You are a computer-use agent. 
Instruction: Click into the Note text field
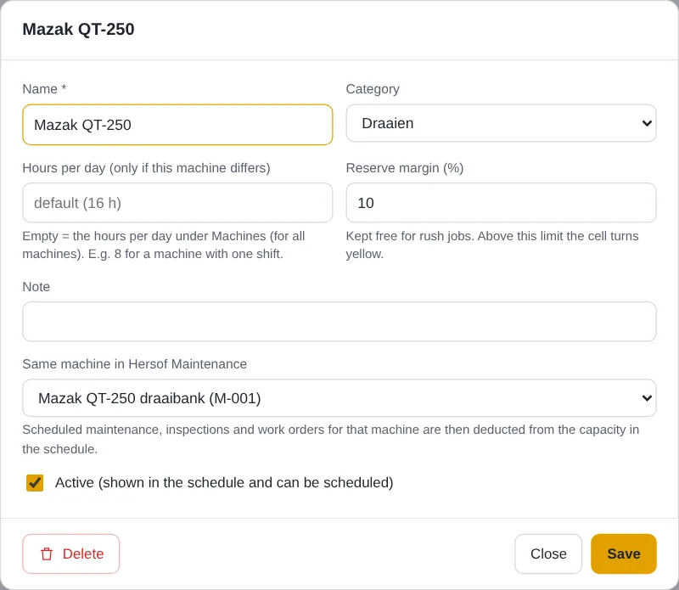339,322
